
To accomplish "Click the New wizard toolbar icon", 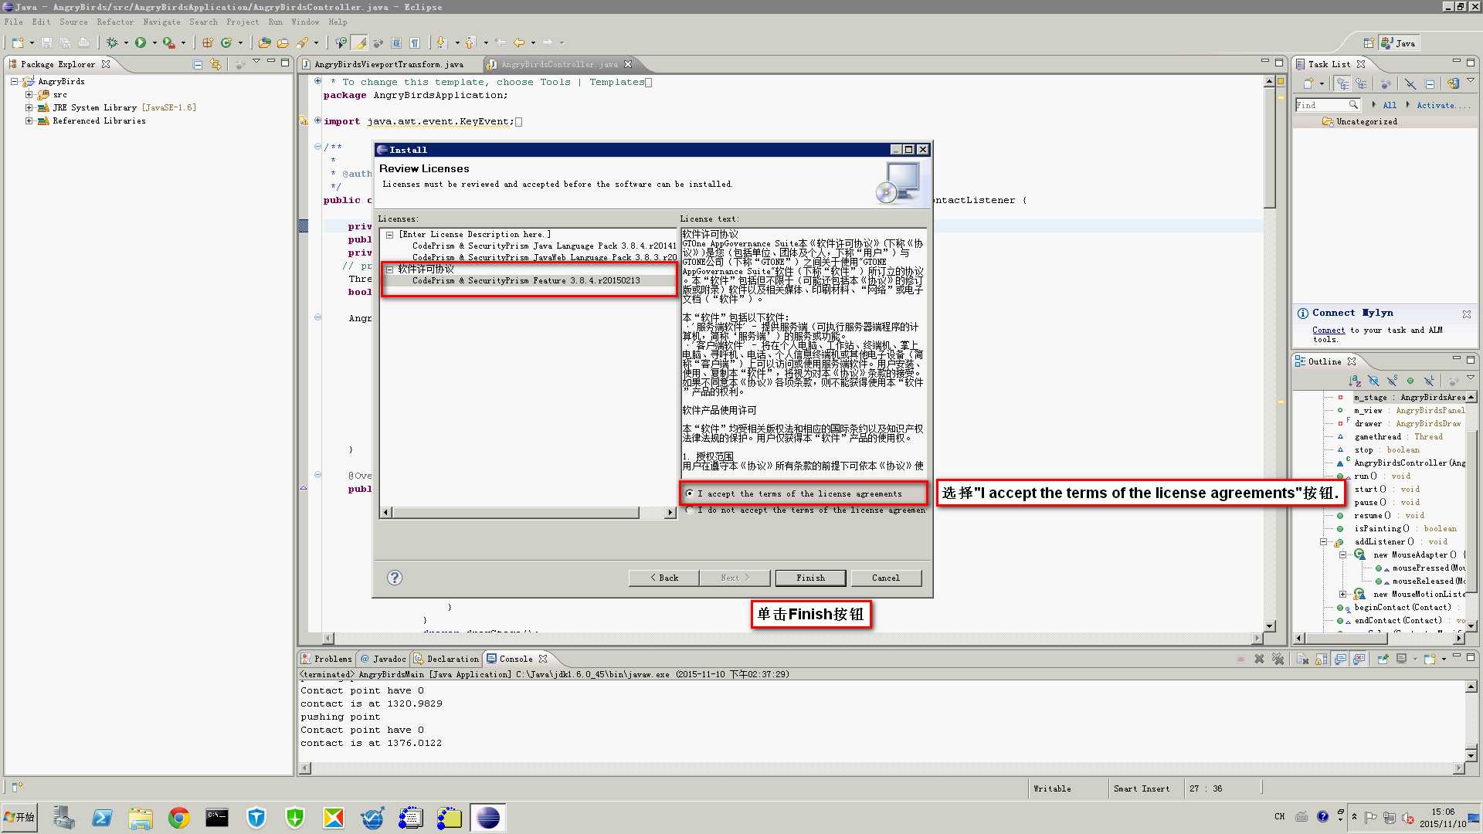I will [18, 43].
